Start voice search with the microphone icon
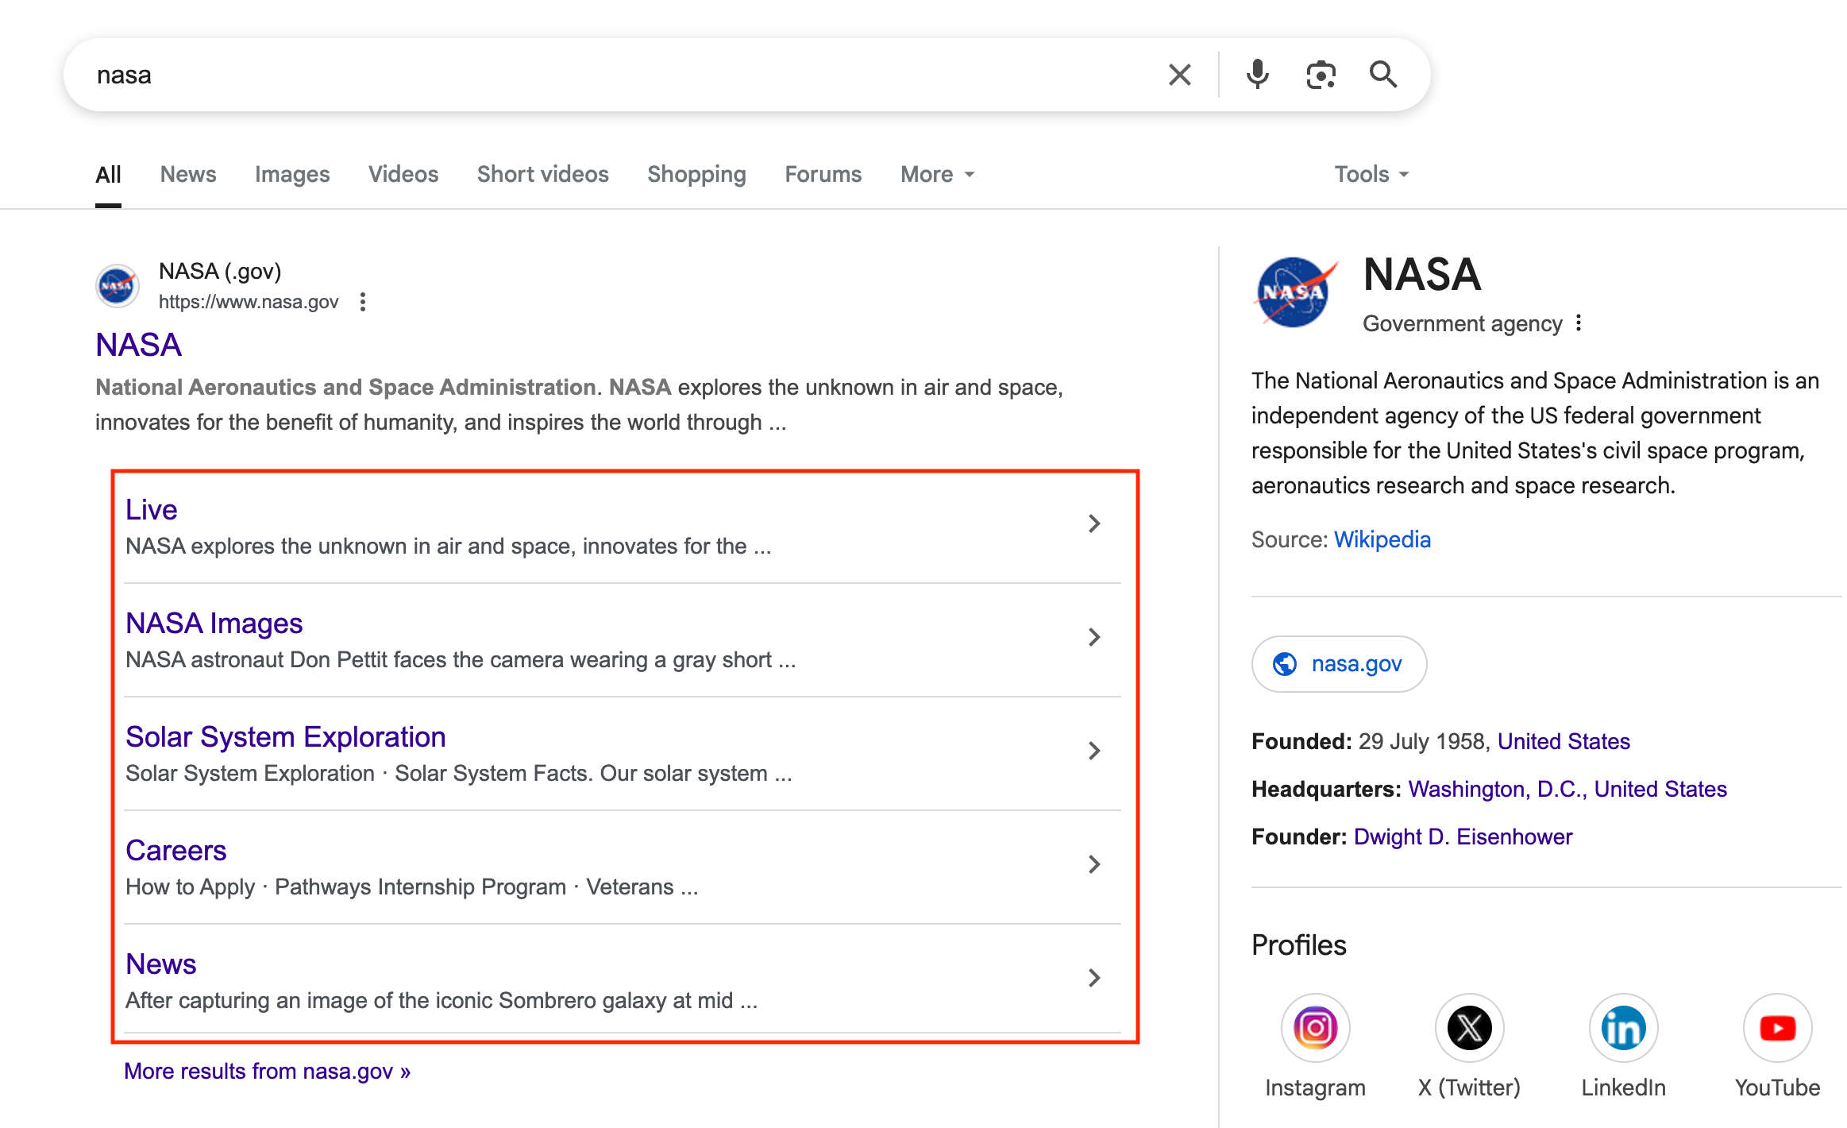The height and width of the screenshot is (1128, 1847). pyautogui.click(x=1257, y=75)
